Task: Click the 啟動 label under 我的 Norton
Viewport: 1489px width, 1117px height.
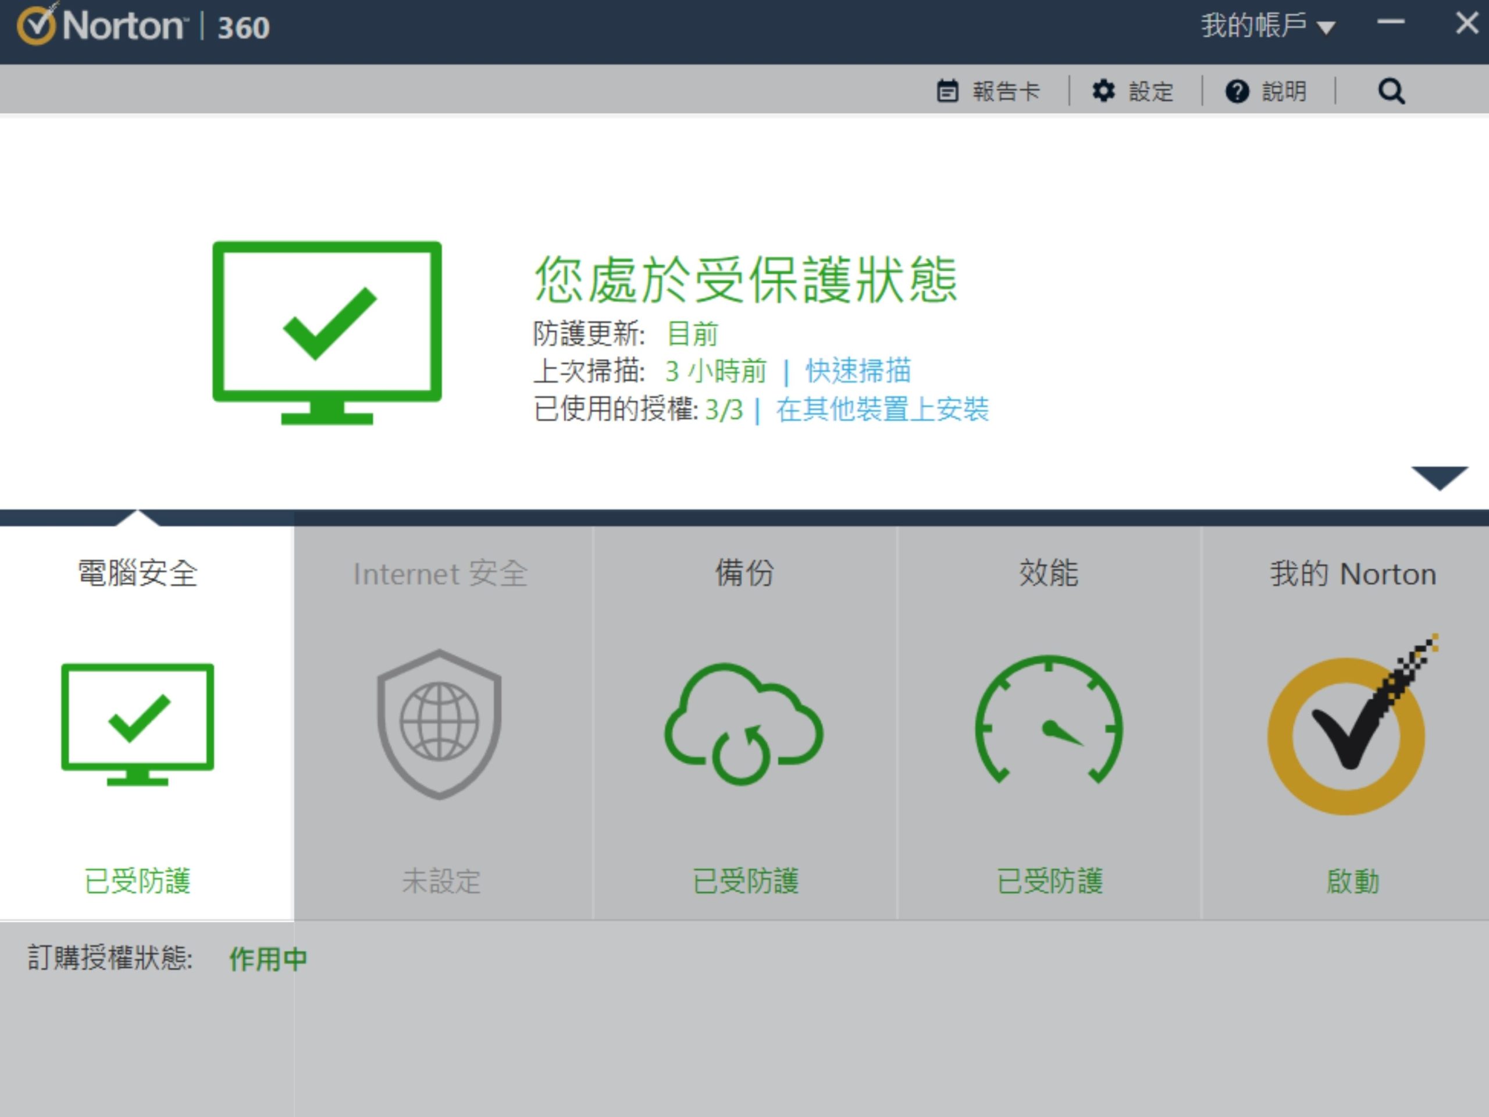Action: (1352, 881)
